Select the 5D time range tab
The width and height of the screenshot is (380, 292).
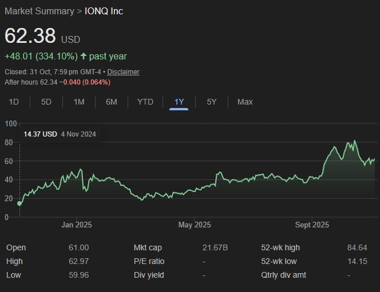click(x=46, y=102)
